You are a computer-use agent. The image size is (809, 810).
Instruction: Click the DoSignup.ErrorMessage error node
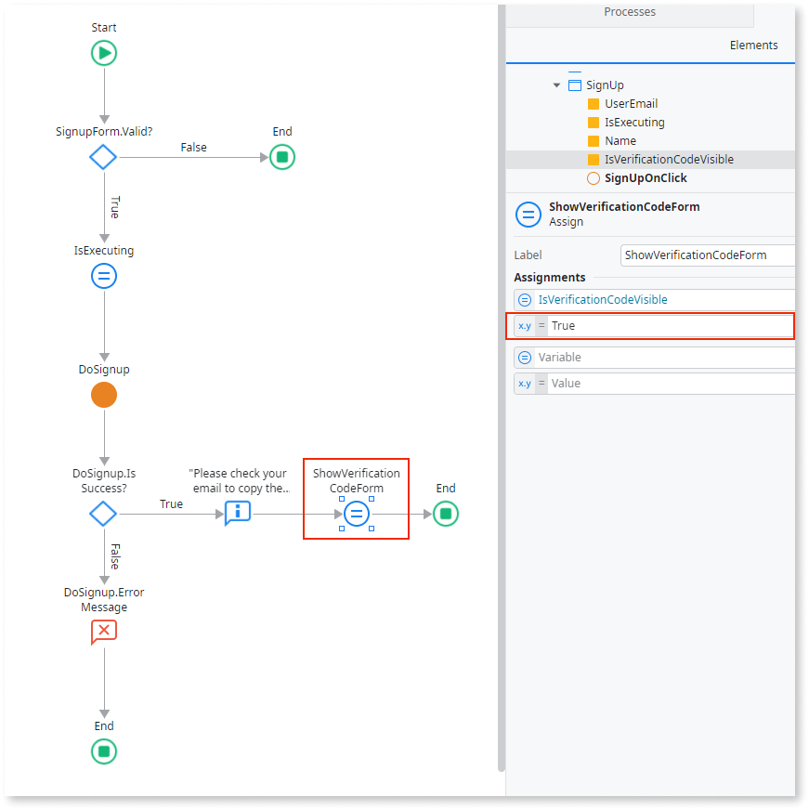[x=104, y=633]
